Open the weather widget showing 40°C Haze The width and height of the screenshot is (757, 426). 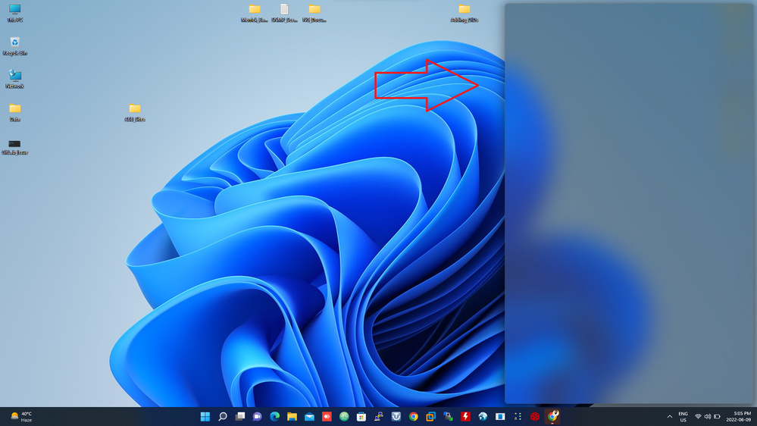22,416
